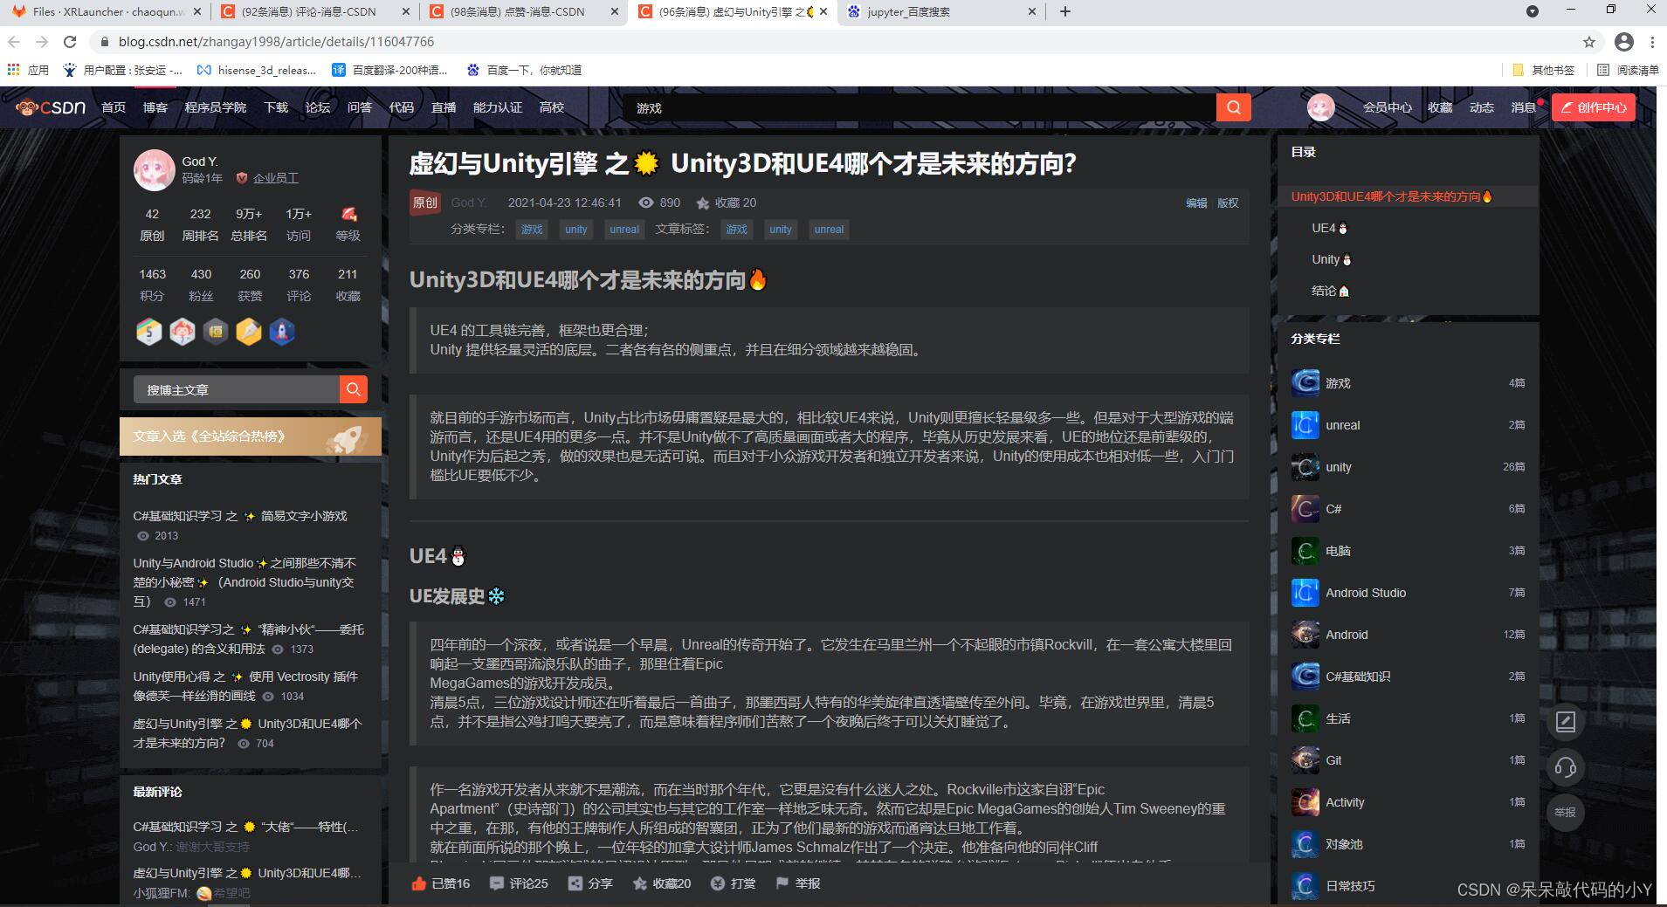Select Unity3D和UE4哪个才是未来的方向 in the 目录
Image resolution: width=1667 pixels, height=907 pixels.
point(1392,196)
